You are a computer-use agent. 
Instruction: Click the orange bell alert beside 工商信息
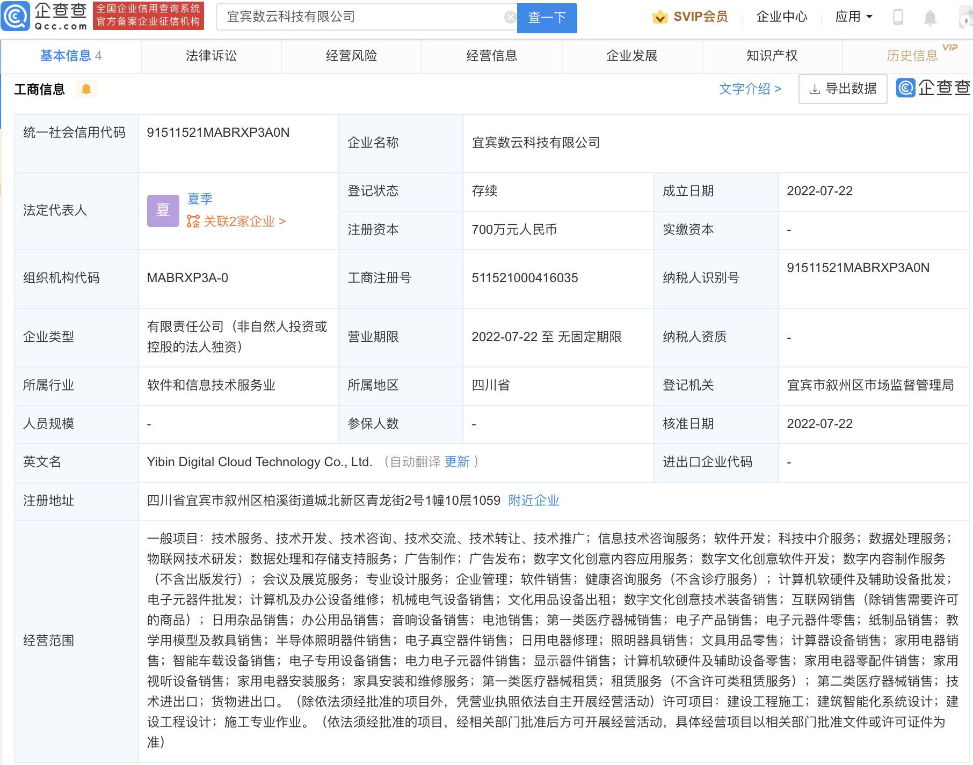pyautogui.click(x=86, y=89)
